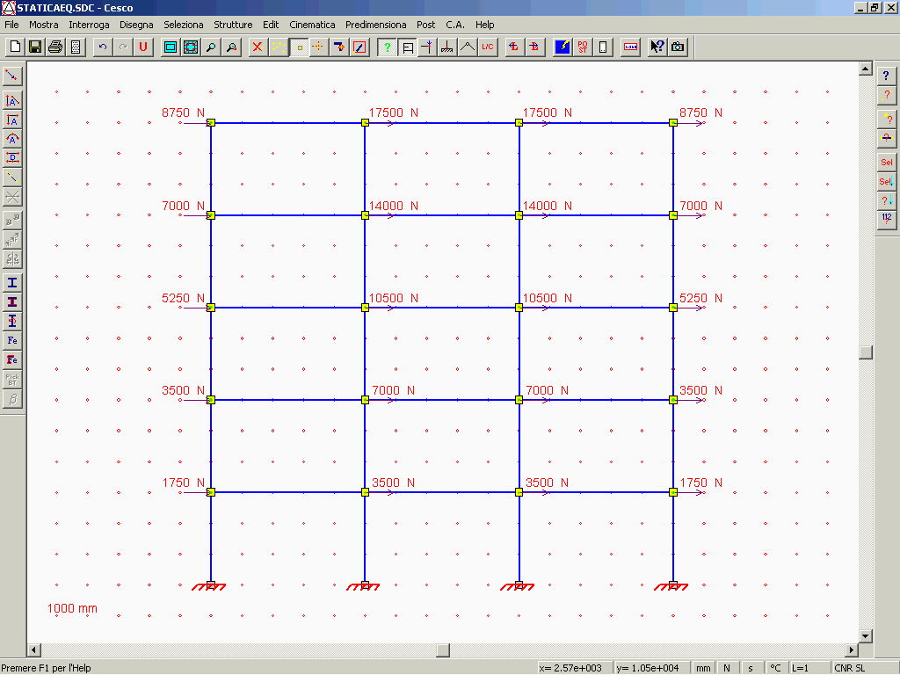The image size is (900, 675).
Task: Click the top-left node labeled 8750 N
Action: [210, 124]
